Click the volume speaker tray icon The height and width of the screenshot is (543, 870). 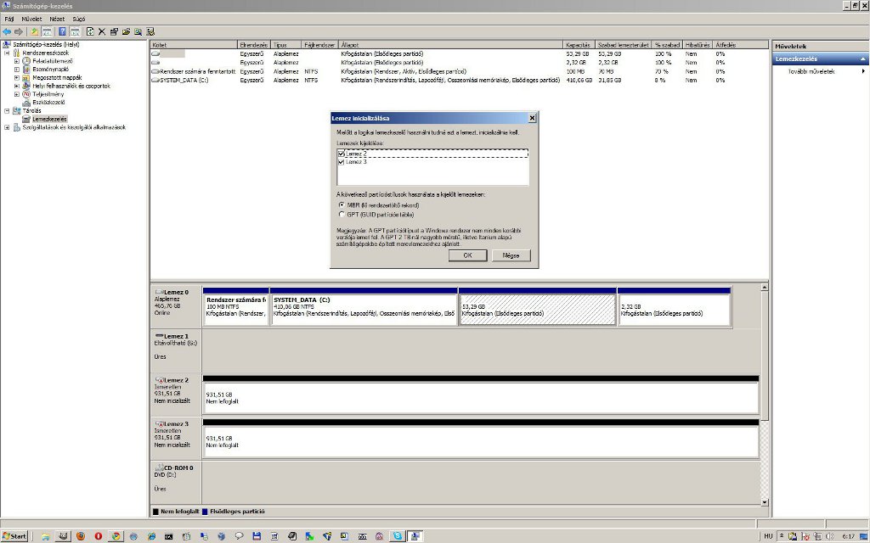[x=829, y=536]
